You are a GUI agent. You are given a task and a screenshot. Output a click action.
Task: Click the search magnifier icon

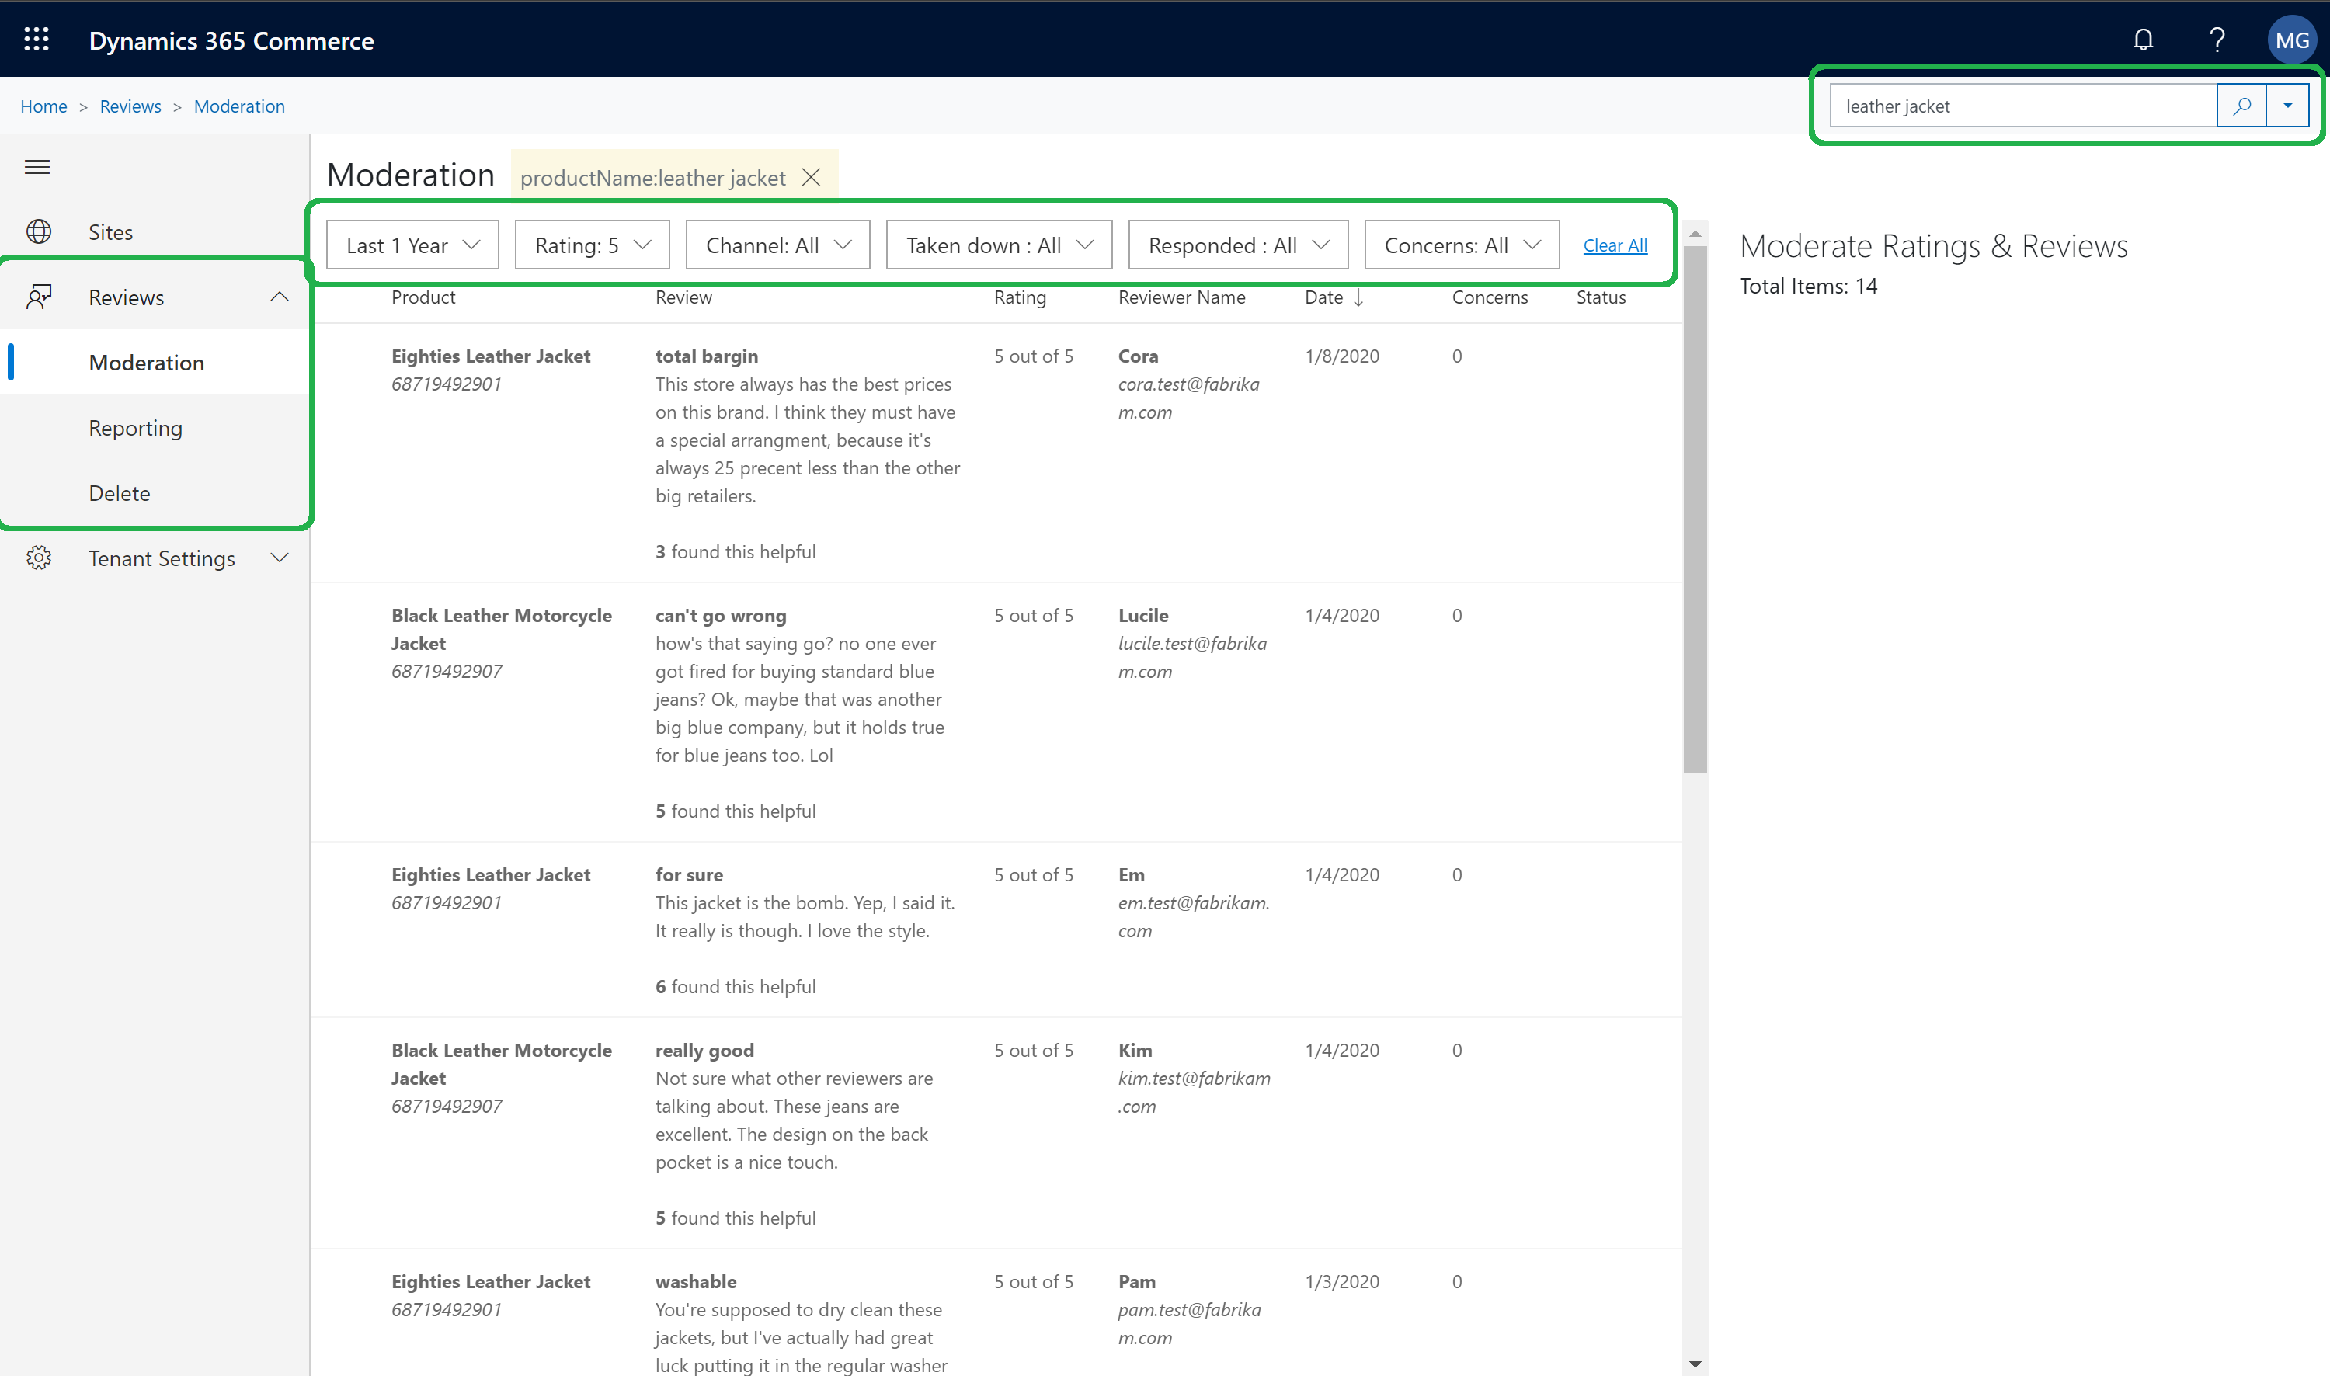[2241, 105]
